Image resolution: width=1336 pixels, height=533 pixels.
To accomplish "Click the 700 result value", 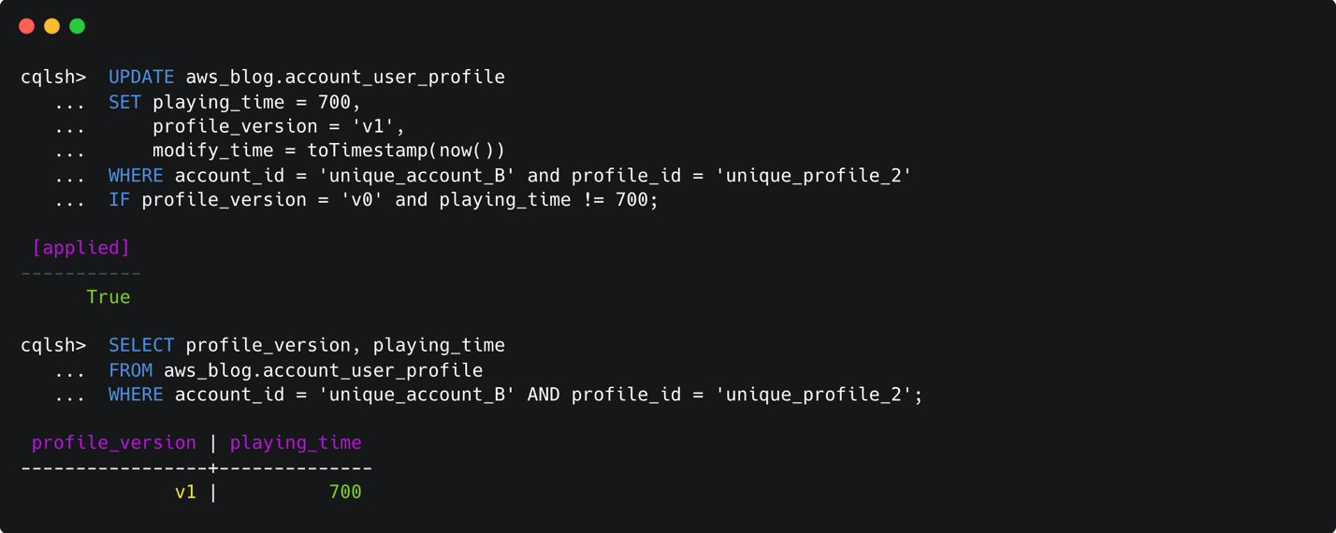I will click(x=345, y=493).
